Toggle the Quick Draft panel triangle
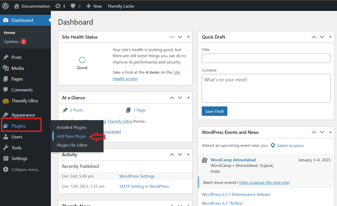Viewport: 337px width, 206px height. 330,37
